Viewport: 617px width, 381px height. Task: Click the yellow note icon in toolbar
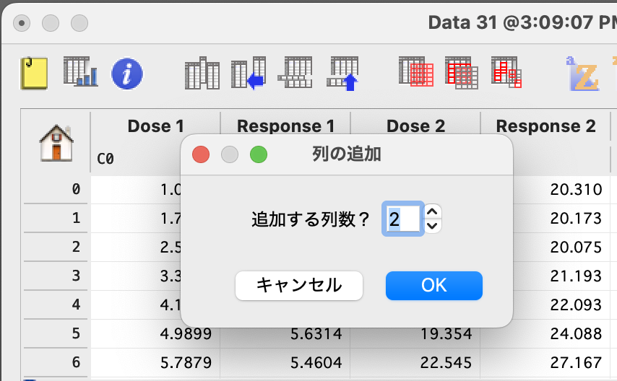[x=34, y=72]
